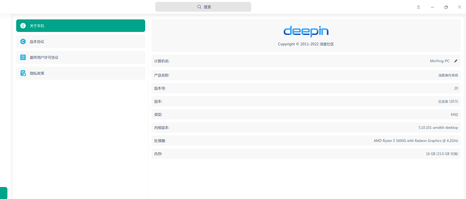
Task: Click the 内核版本 label
Action: tap(162, 128)
